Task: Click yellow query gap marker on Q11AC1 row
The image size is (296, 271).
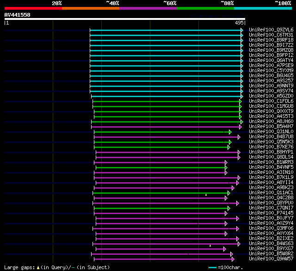Action: click(206, 195)
